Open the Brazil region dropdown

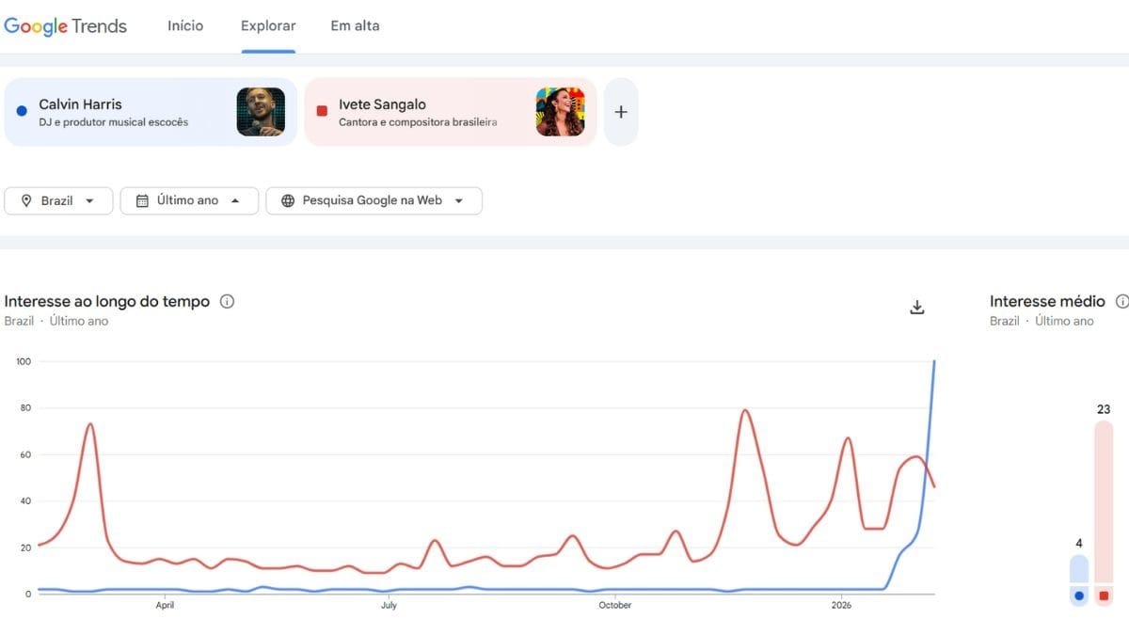coord(58,200)
